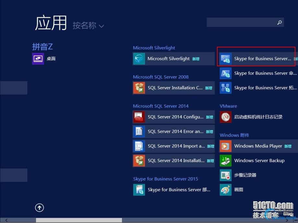
Task: Select the 拼音Z group header
Action: tap(42, 47)
